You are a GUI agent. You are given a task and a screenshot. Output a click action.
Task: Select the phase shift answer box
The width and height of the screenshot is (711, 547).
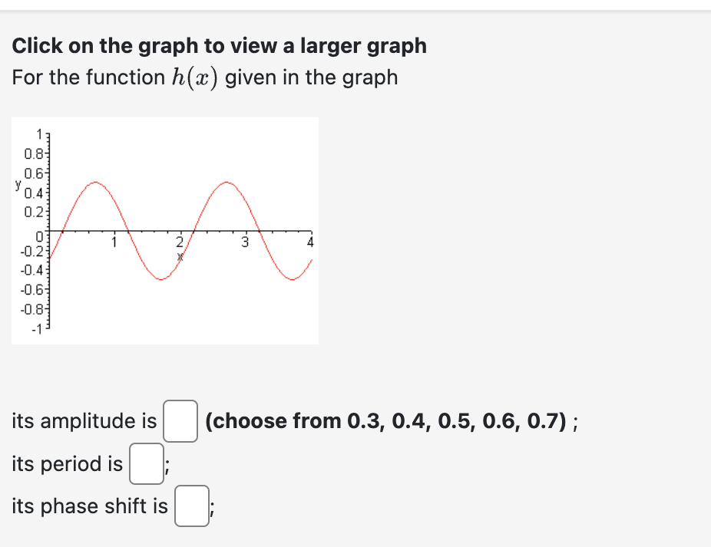[192, 506]
